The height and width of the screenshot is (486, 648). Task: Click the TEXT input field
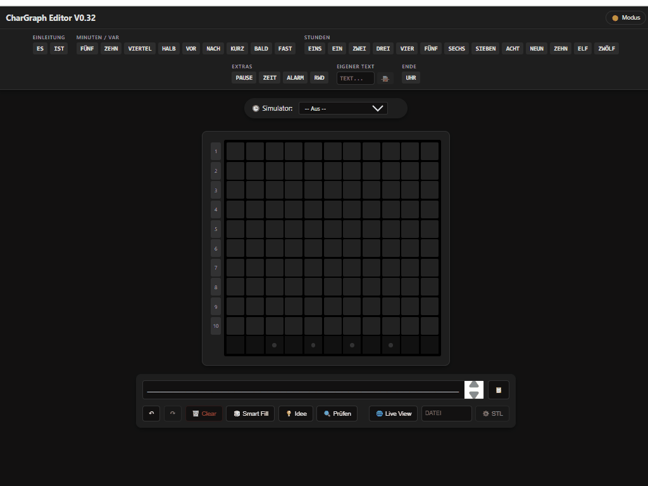pyautogui.click(x=354, y=77)
